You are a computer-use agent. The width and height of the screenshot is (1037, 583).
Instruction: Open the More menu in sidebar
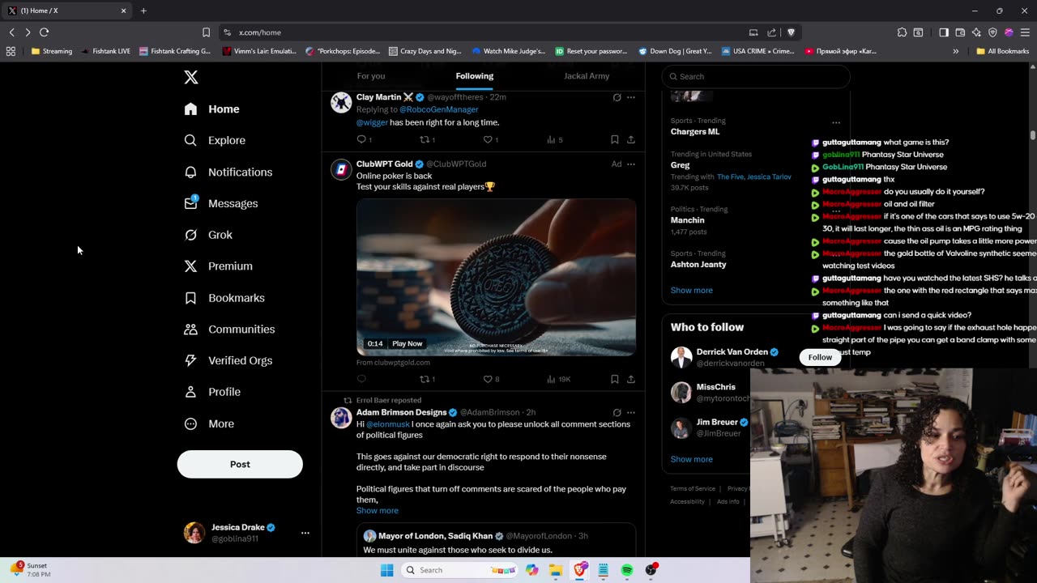click(x=209, y=423)
